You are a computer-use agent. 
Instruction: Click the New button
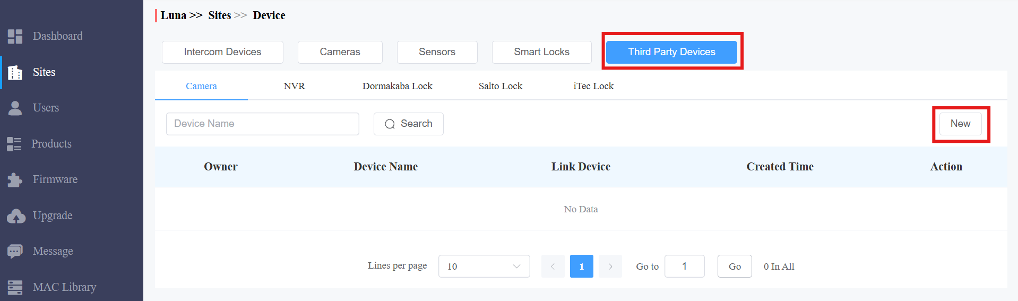point(961,124)
